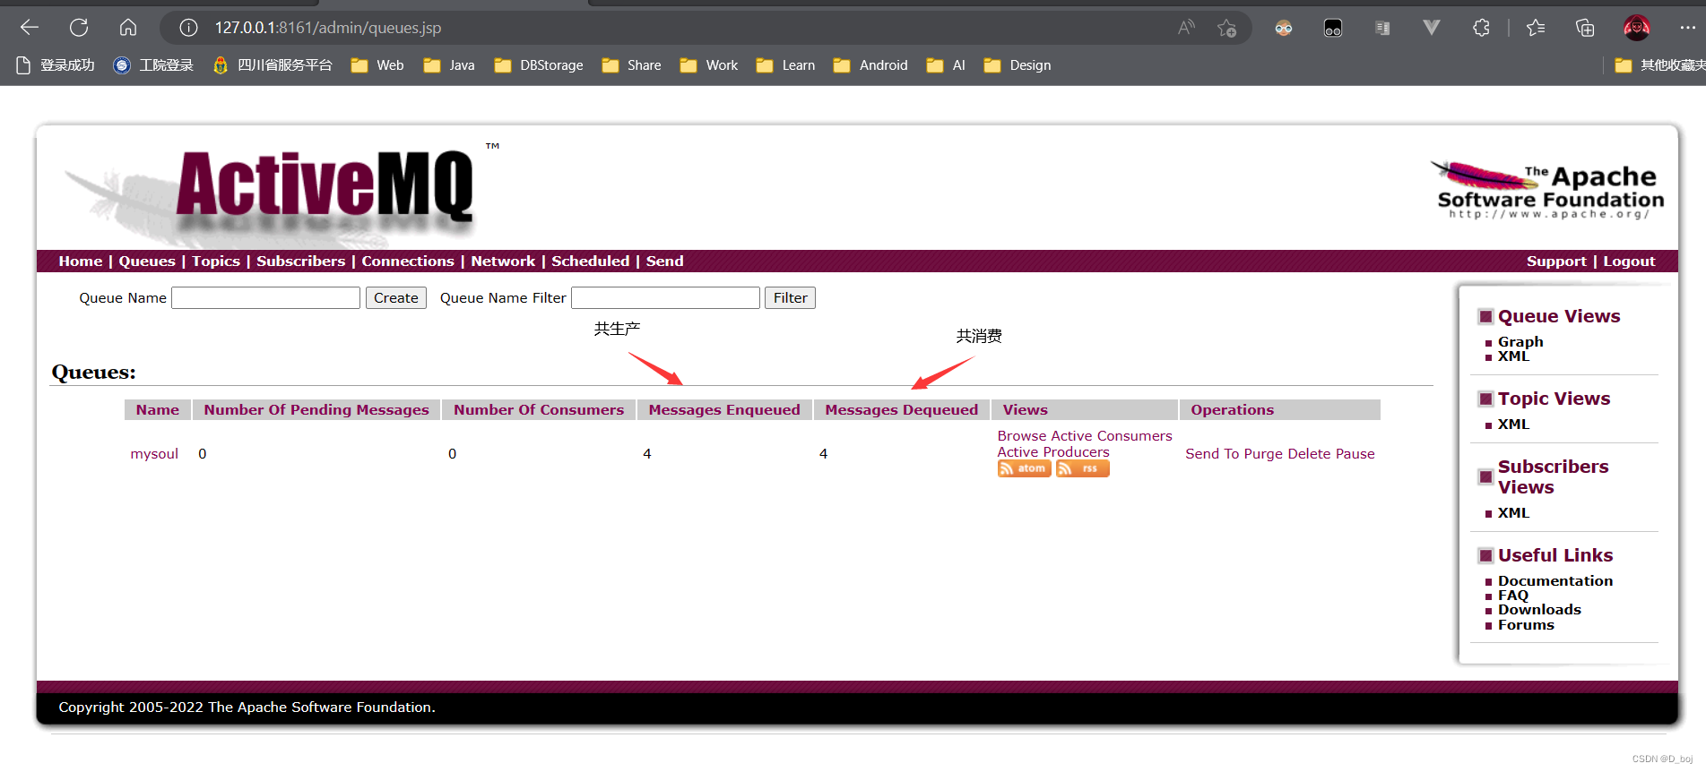Go back with the browser back arrow
This screenshot has height=772, width=1706.
30,28
